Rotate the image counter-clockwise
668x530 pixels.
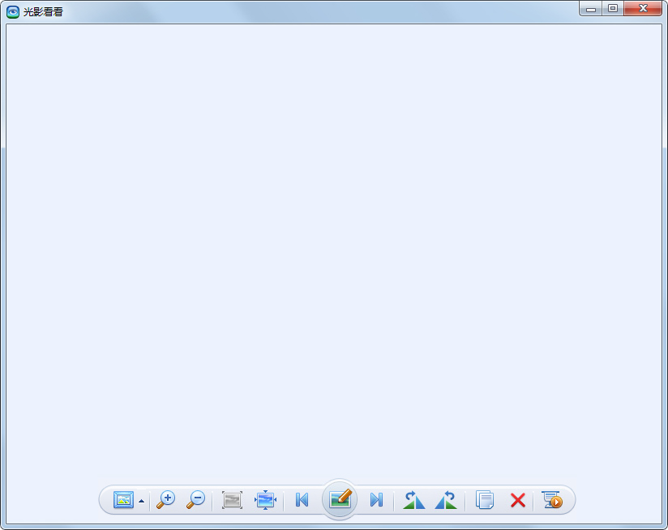(x=413, y=500)
